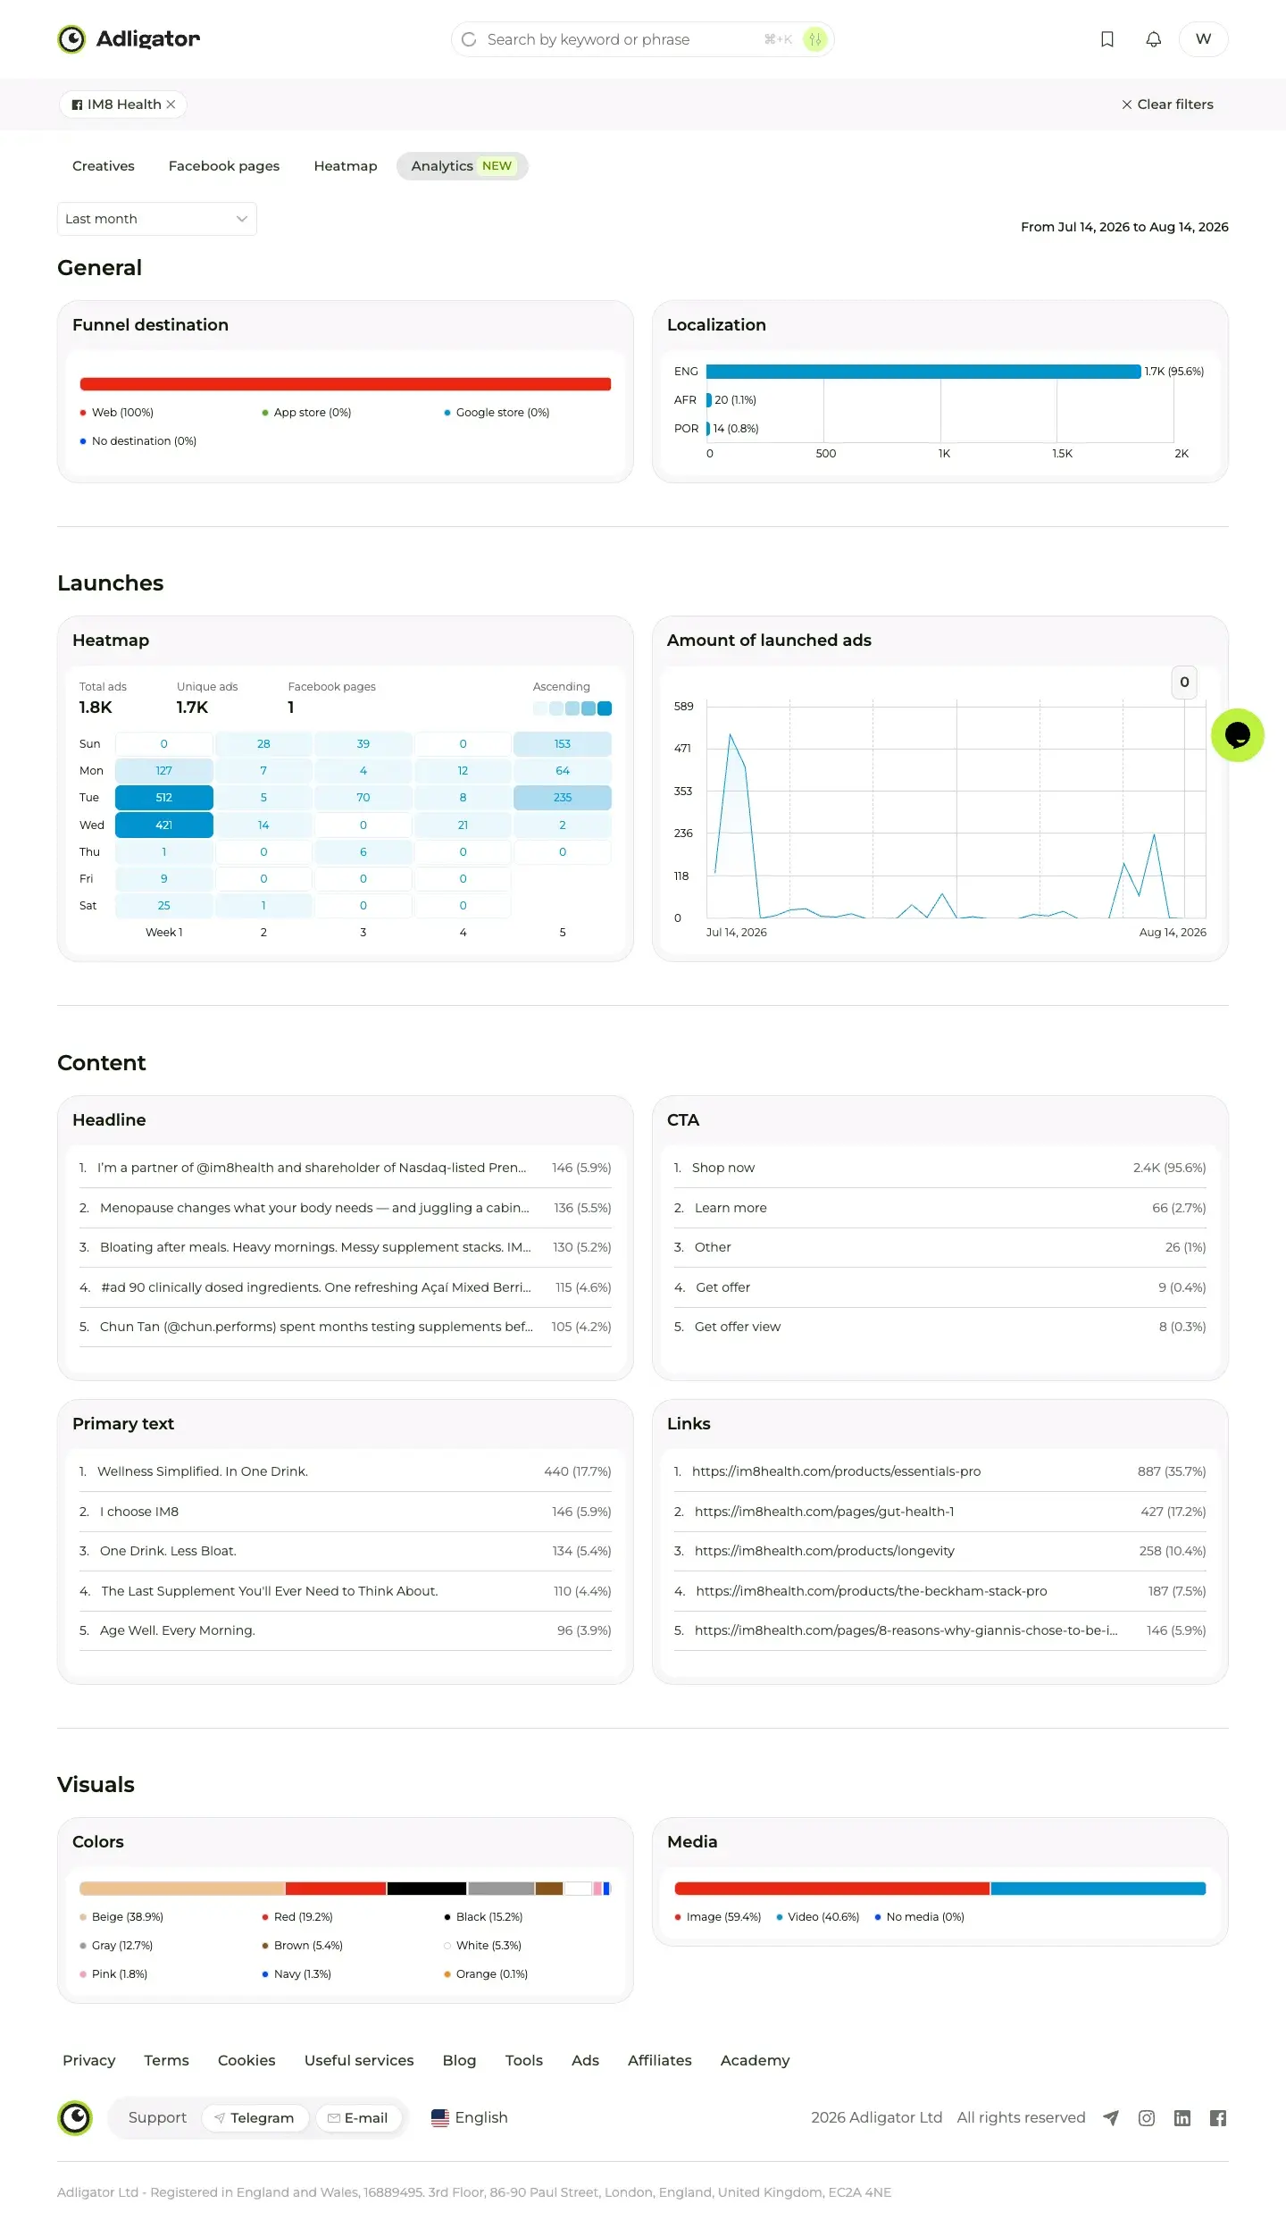Click the beige segment of the colors bar
This screenshot has width=1286, height=2237.
[182, 1889]
